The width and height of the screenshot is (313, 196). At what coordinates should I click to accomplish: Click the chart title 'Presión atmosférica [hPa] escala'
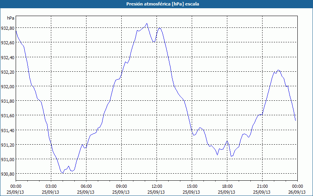click(162, 4)
